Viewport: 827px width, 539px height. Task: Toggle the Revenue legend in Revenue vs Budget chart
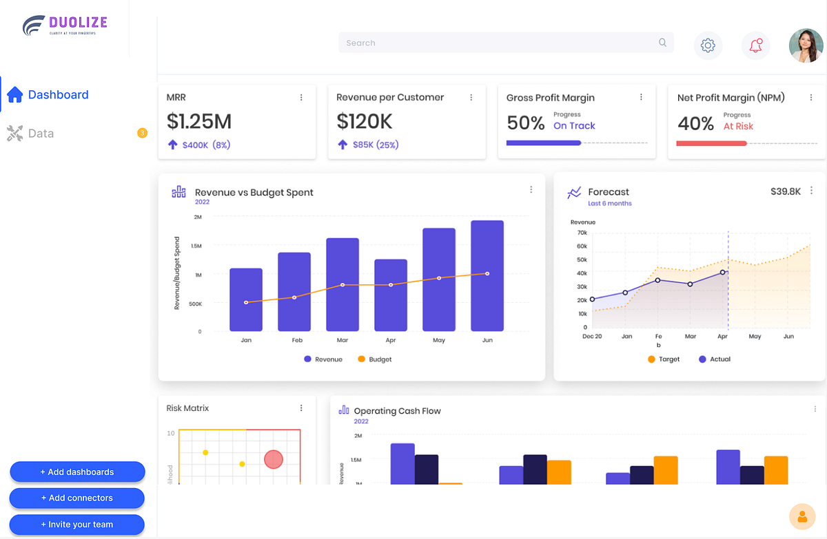[x=323, y=359]
